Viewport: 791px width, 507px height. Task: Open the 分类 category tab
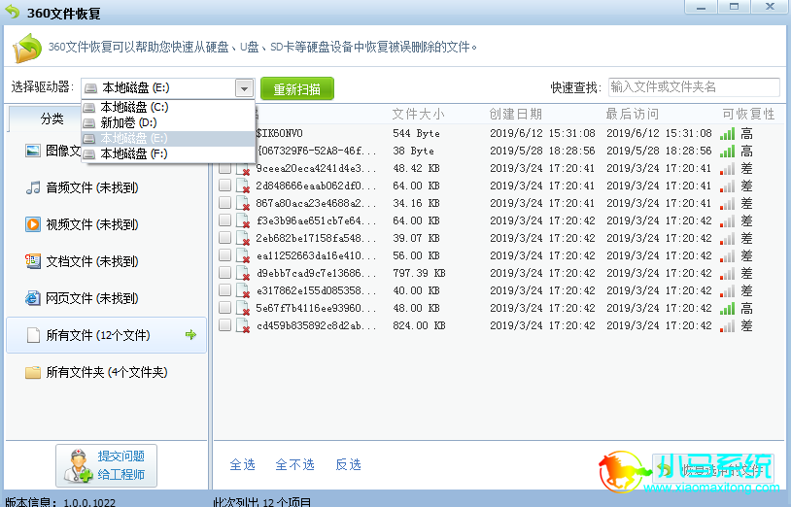tap(52, 118)
